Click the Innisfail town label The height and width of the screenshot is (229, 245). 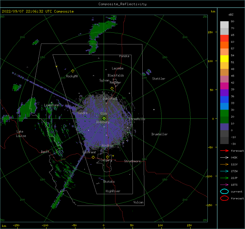click(x=110, y=99)
